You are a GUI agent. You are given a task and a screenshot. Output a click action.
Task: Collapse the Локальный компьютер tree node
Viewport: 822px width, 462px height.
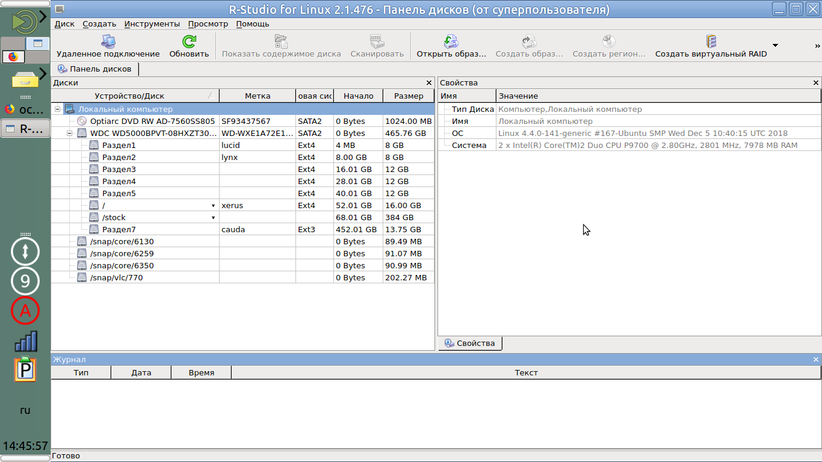pyautogui.click(x=58, y=109)
